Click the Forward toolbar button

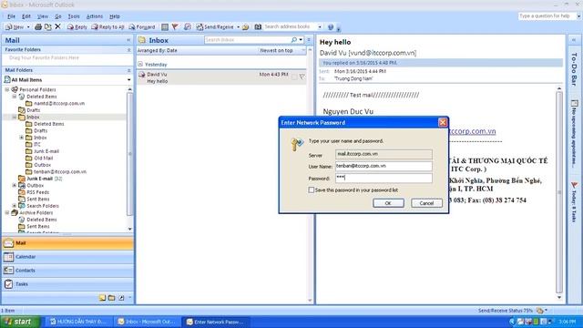click(142, 26)
